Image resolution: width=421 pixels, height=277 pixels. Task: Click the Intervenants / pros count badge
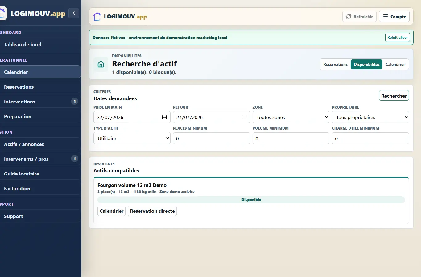point(75,159)
